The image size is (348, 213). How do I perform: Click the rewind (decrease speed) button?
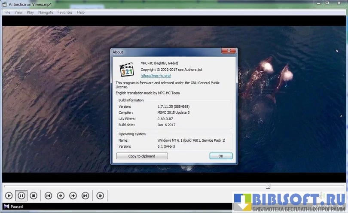point(61,196)
